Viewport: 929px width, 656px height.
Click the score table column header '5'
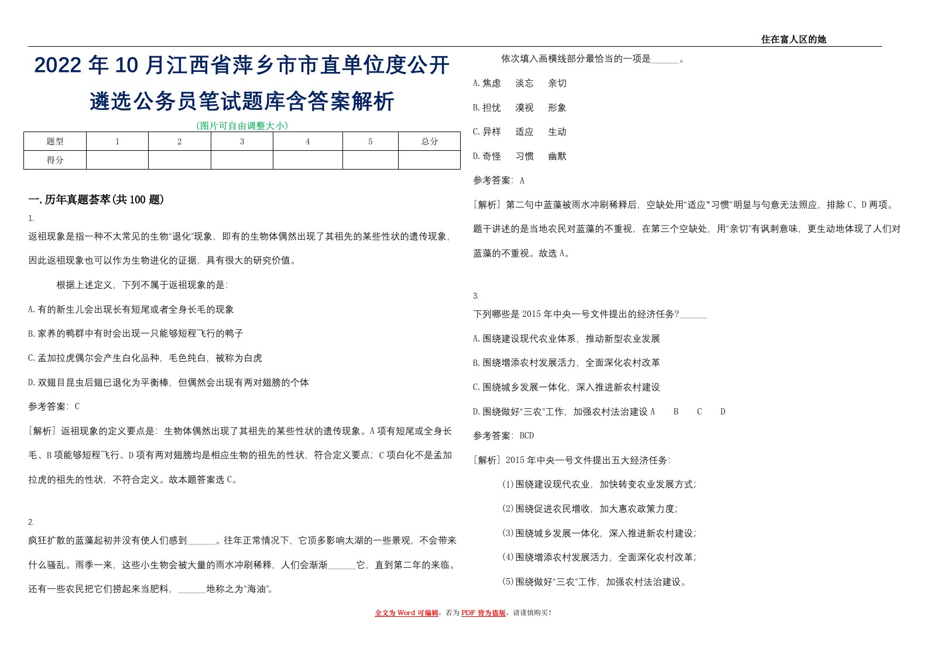(370, 141)
